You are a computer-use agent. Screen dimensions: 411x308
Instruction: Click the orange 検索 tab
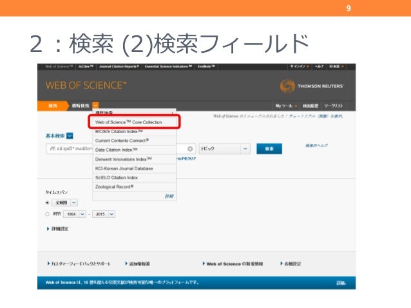pos(53,105)
